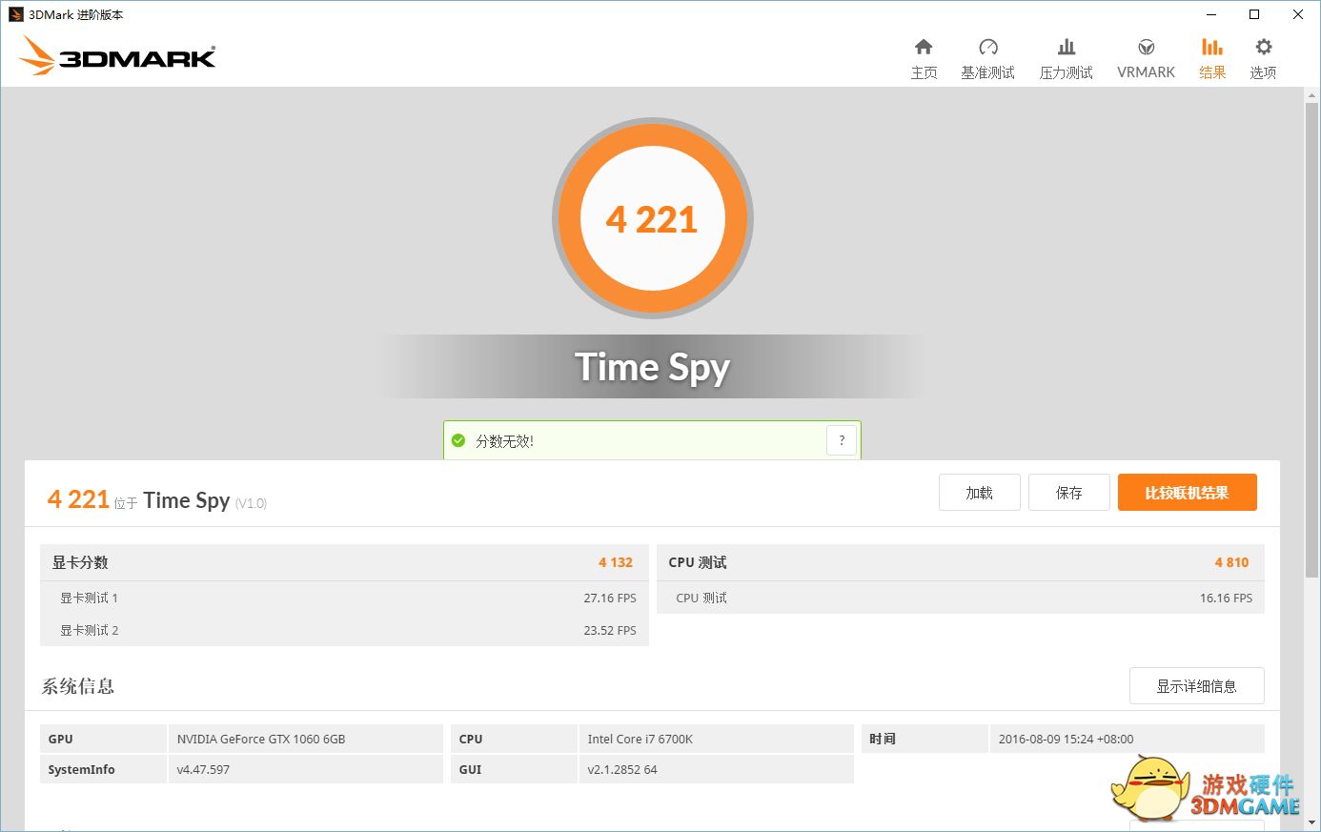Open the VRMARK icon

click(x=1147, y=48)
